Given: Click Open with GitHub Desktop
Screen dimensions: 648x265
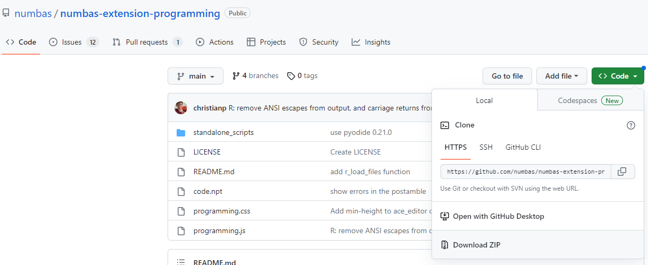Looking at the screenshot, I should [492, 216].
